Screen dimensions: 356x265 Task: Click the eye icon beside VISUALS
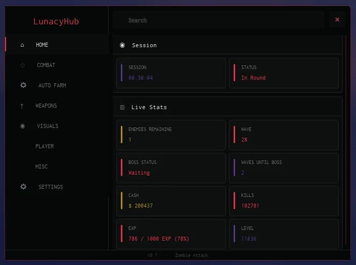(22, 126)
